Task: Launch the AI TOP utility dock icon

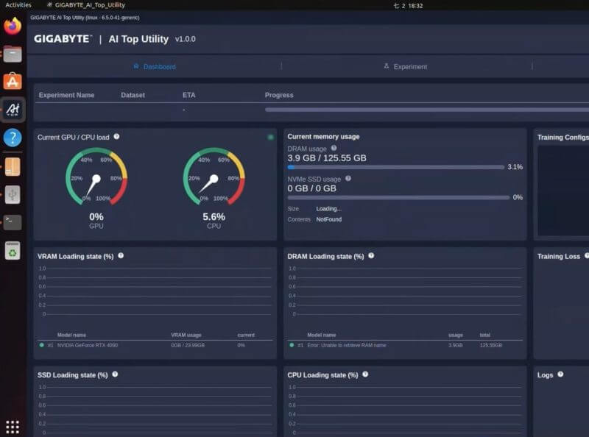Action: pos(13,110)
